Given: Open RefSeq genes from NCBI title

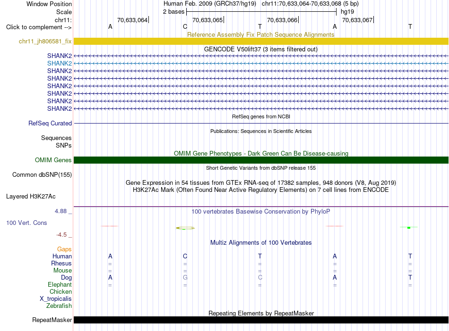Looking at the screenshot, I should click(261, 116).
